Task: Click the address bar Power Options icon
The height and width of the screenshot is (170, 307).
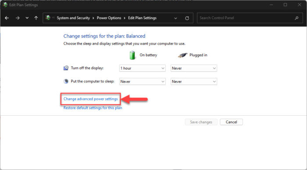Action: click(48, 18)
